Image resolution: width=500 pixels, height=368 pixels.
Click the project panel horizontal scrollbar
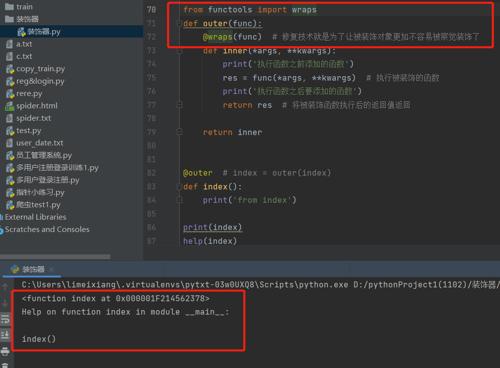click(55, 257)
